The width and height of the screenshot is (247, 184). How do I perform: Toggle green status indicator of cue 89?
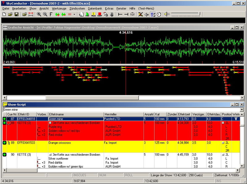[x=5, y=143]
